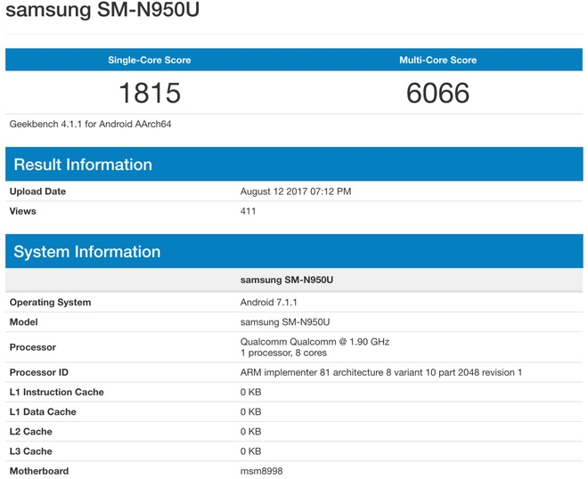Click the 'Views' row label

coord(23,211)
